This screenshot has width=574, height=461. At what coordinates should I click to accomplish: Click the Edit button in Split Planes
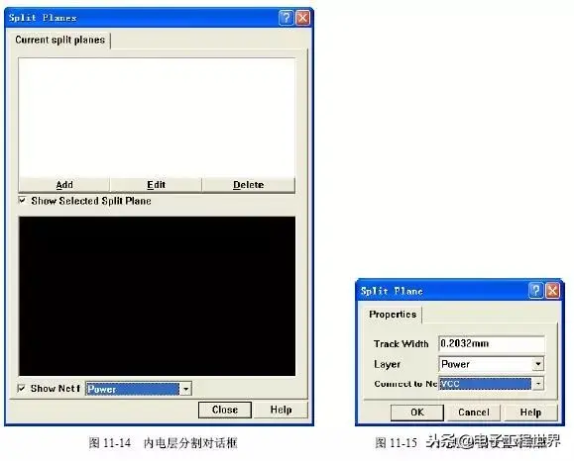(156, 185)
